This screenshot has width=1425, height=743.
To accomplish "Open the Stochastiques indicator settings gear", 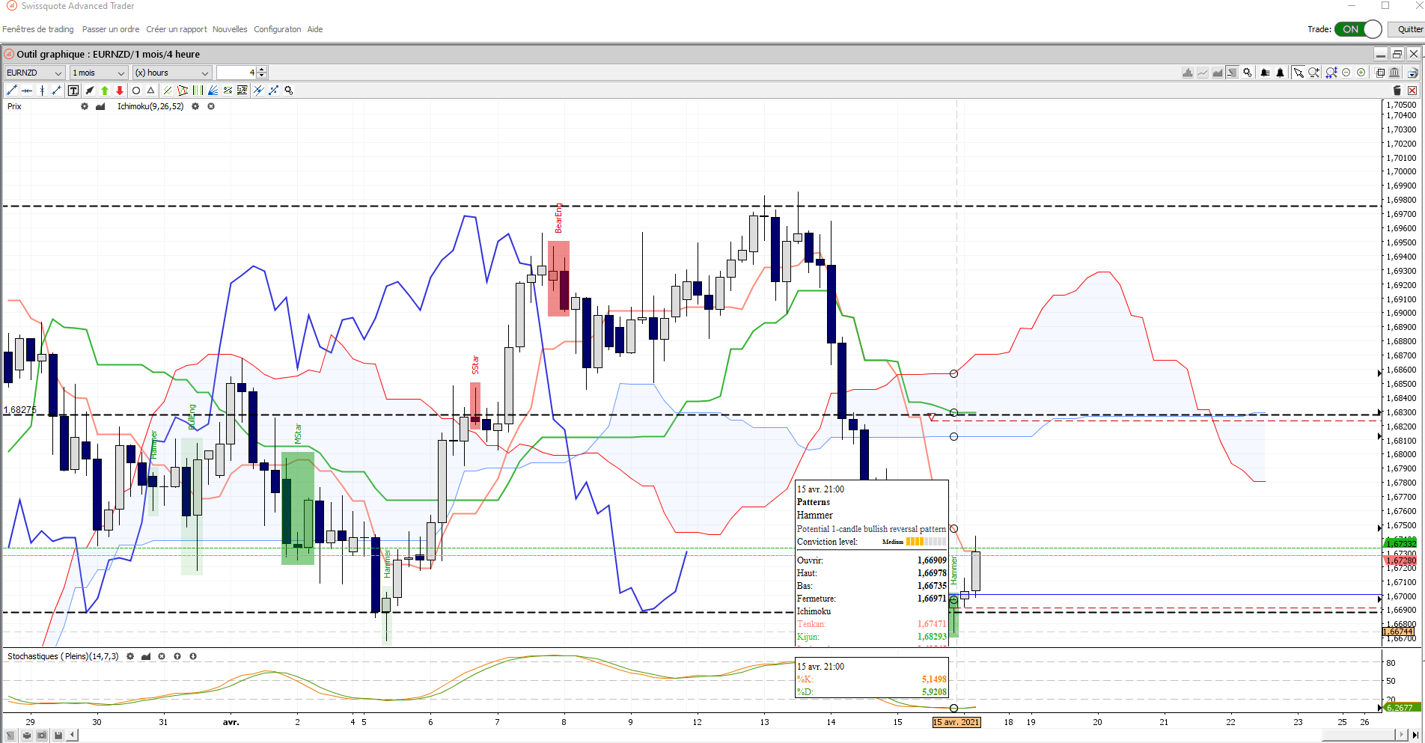I will 130,656.
